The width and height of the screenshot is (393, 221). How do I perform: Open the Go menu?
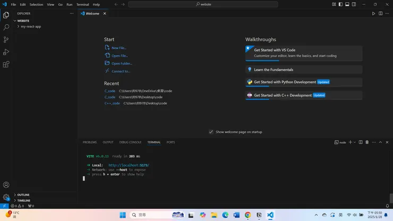(60, 4)
